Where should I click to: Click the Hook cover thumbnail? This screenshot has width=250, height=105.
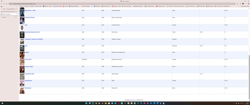click(x=22, y=48)
